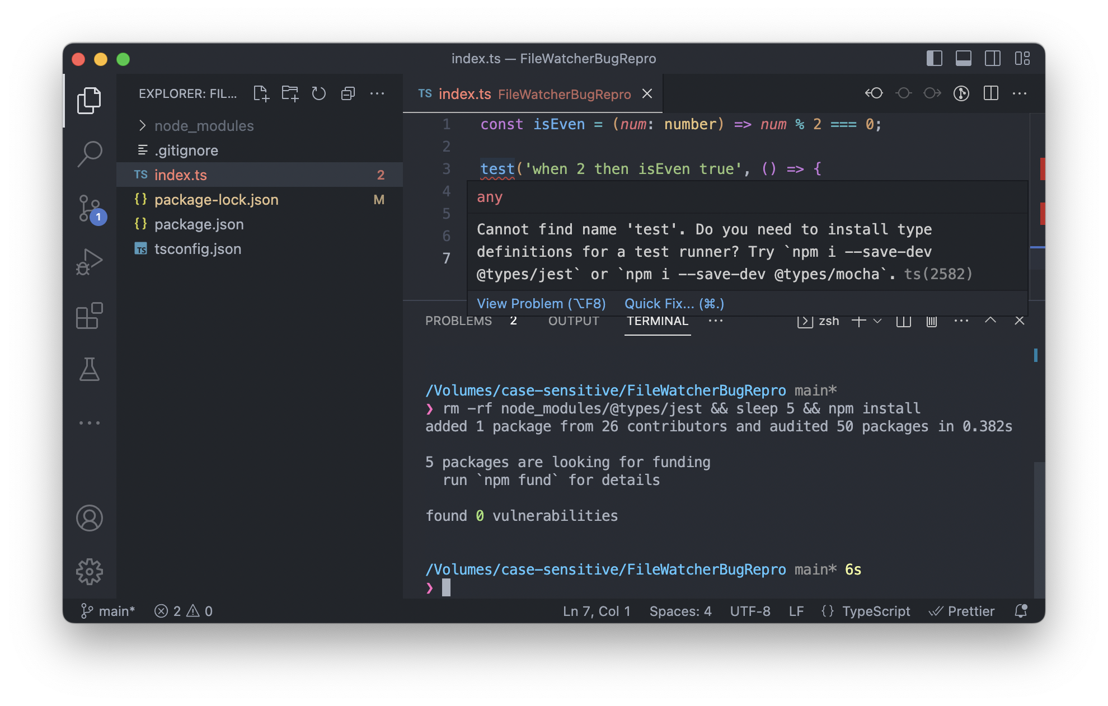Image resolution: width=1108 pixels, height=706 pixels.
Task: Open the Testing view with the flask icon
Action: [90, 369]
